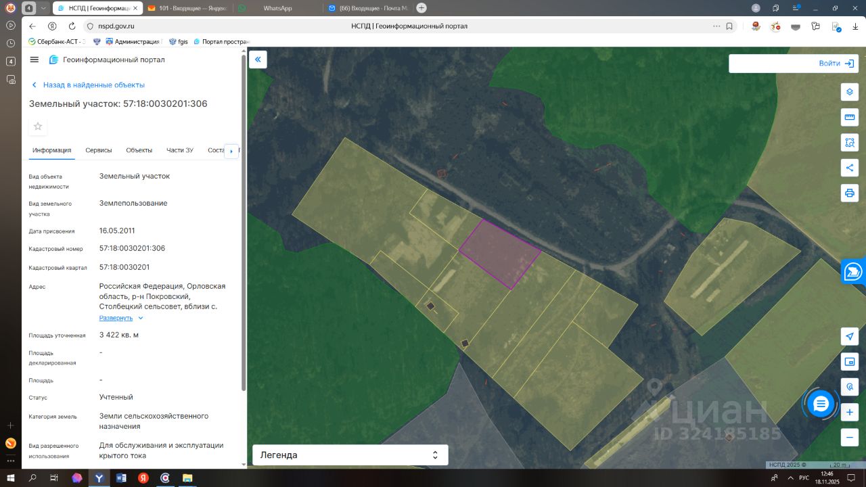866x487 pixels.
Task: Switch to the Яндекс mail Входящие browser tab
Action: click(186, 8)
